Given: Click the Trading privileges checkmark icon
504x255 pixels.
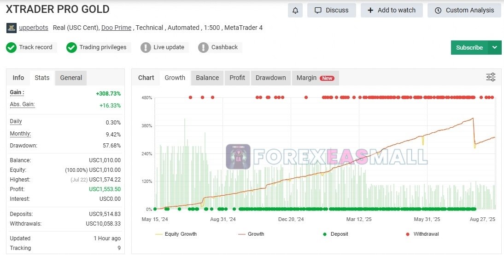Looking at the screenshot, I should (71, 47).
